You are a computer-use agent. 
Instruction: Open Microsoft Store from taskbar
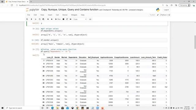[x=62, y=108]
